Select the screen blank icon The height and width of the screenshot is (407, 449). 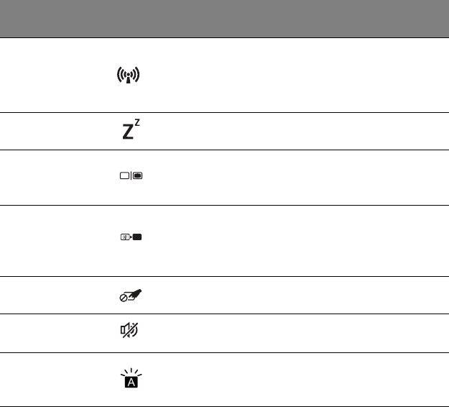point(131,237)
